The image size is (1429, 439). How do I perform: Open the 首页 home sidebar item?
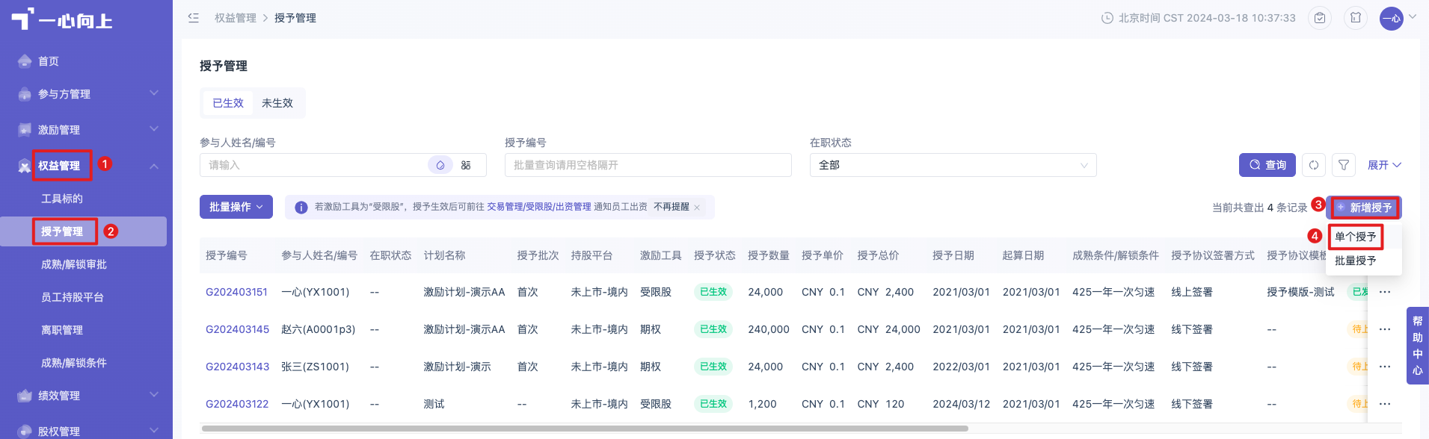(49, 61)
